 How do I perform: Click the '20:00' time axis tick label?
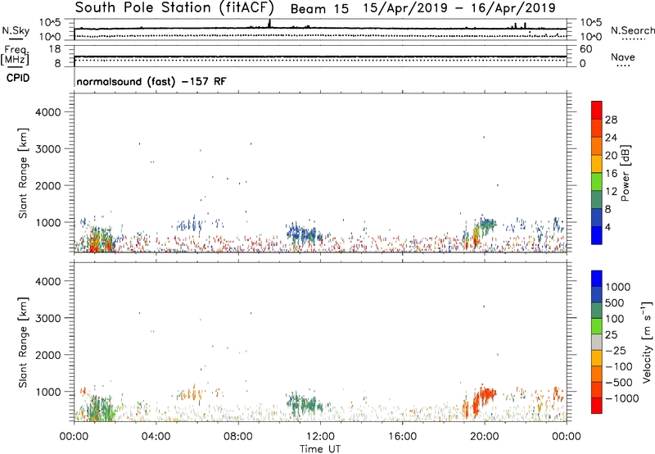pyautogui.click(x=484, y=437)
